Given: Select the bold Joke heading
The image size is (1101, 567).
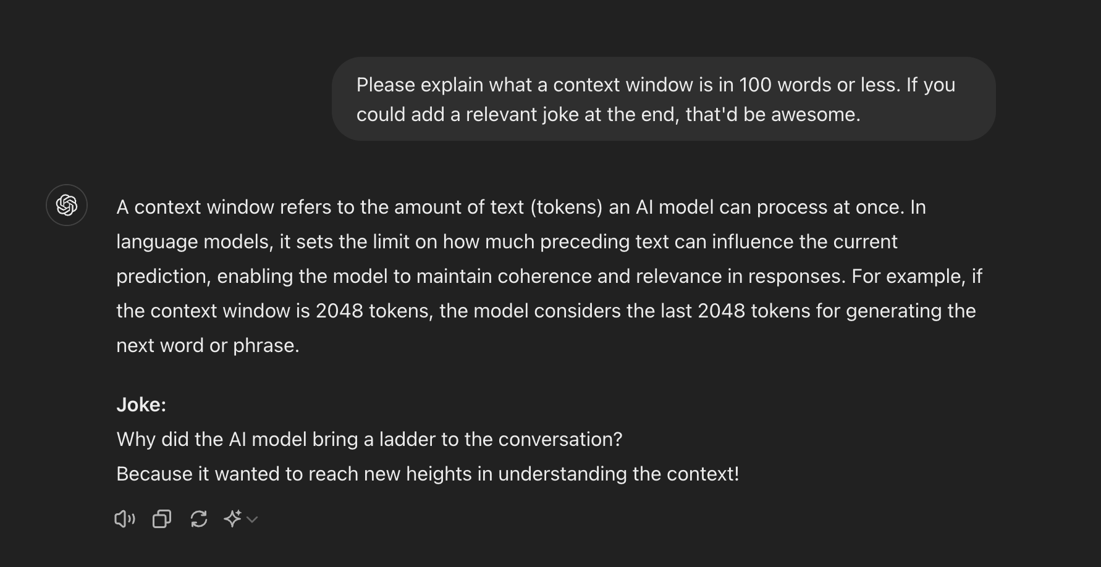Looking at the screenshot, I should pyautogui.click(x=141, y=404).
